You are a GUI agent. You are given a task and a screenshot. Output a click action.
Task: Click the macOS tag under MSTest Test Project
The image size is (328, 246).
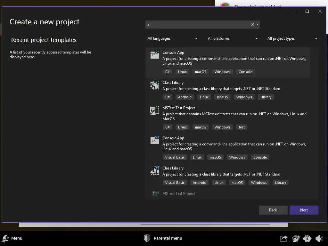[x=201, y=127]
